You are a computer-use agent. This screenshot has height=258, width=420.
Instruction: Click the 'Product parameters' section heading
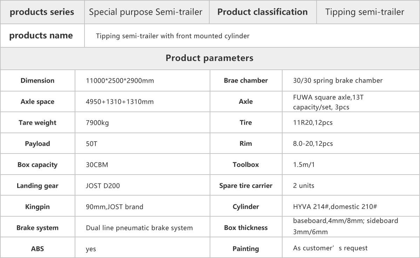[209, 58]
